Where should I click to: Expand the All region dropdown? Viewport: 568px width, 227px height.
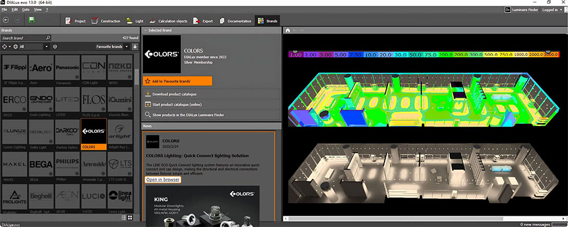47,47
